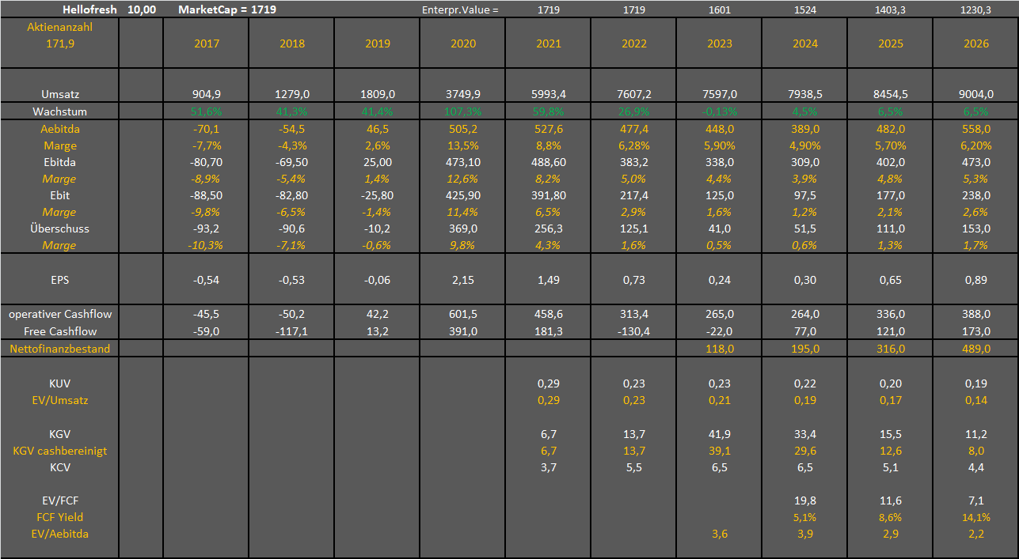The width and height of the screenshot is (1019, 559).
Task: Select the Aktienanzahl label
Action: 60,27
